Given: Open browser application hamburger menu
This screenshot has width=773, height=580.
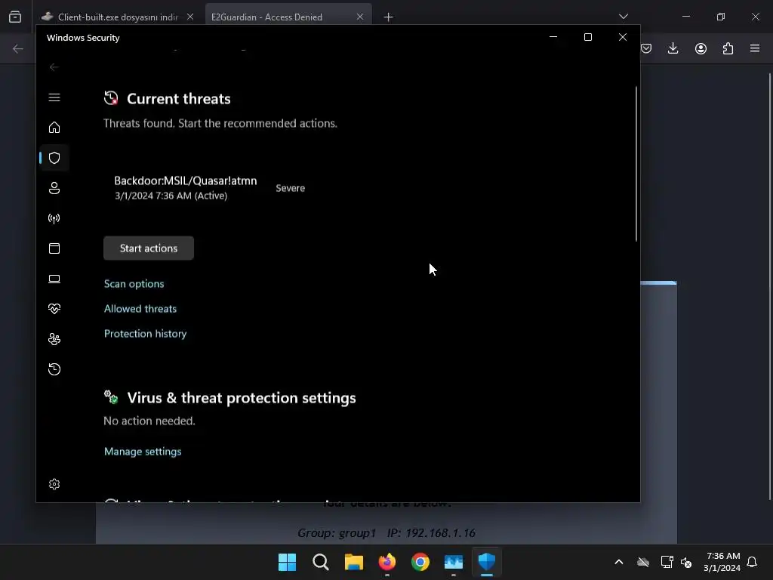Looking at the screenshot, I should 755,48.
